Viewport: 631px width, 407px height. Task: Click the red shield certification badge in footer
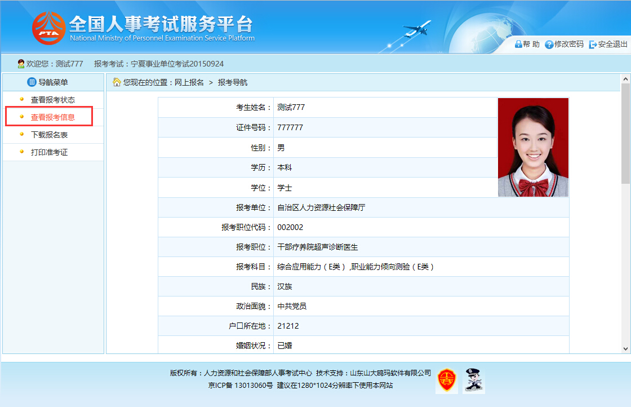pyautogui.click(x=447, y=380)
